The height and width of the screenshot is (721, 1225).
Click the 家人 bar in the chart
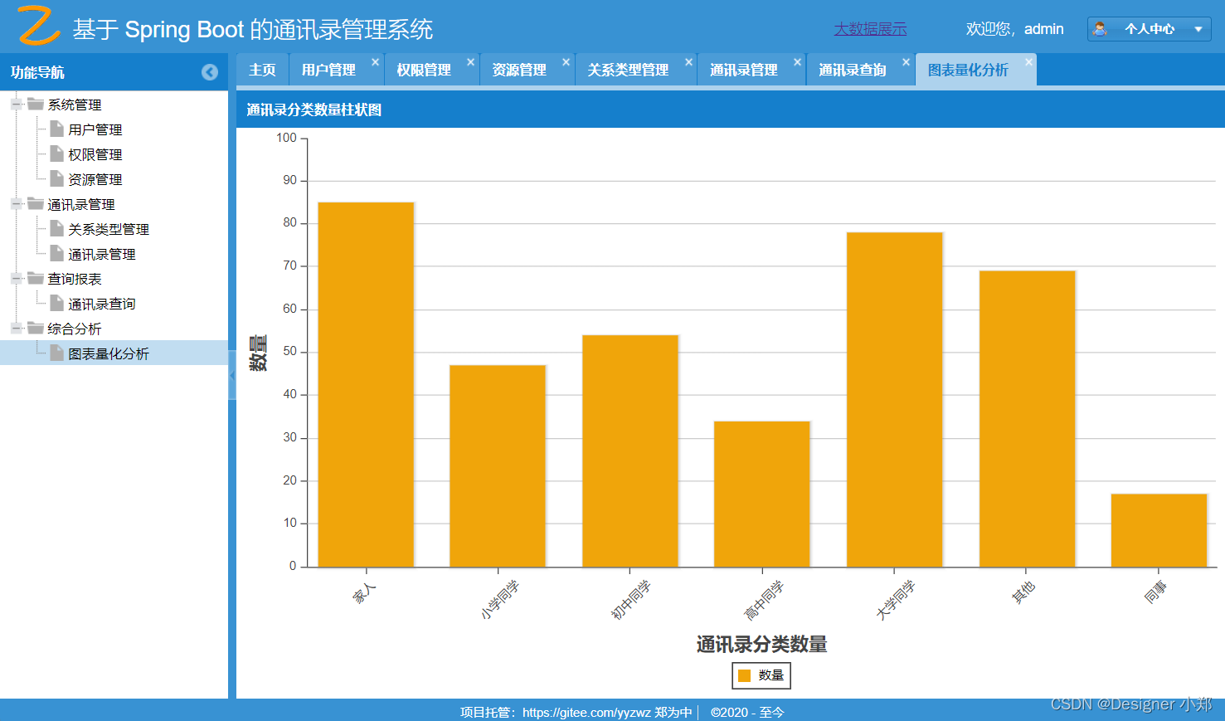click(x=366, y=385)
